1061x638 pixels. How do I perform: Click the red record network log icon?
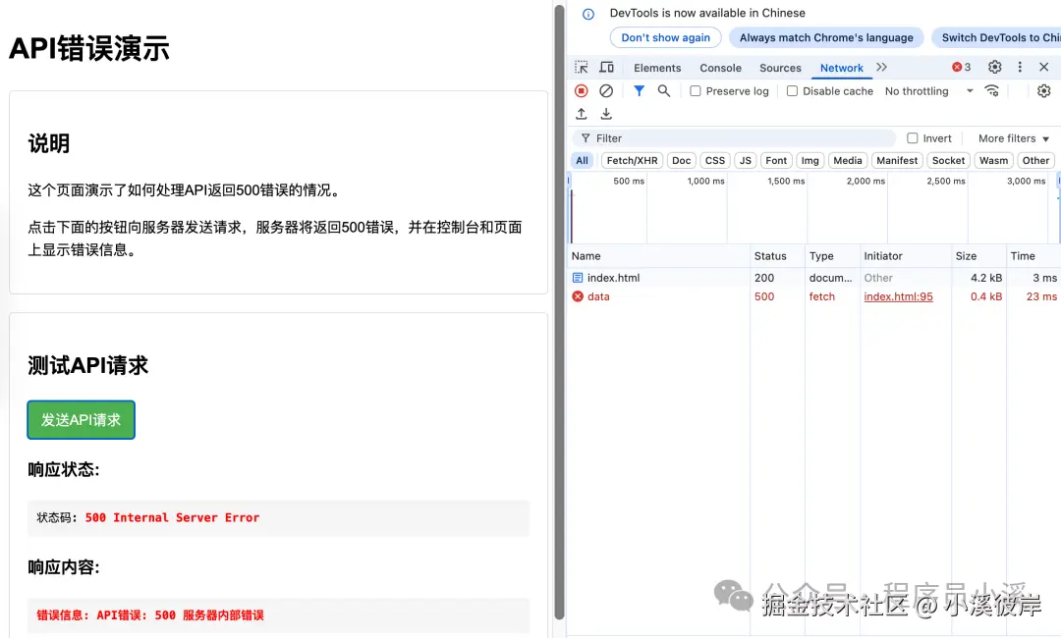(582, 90)
